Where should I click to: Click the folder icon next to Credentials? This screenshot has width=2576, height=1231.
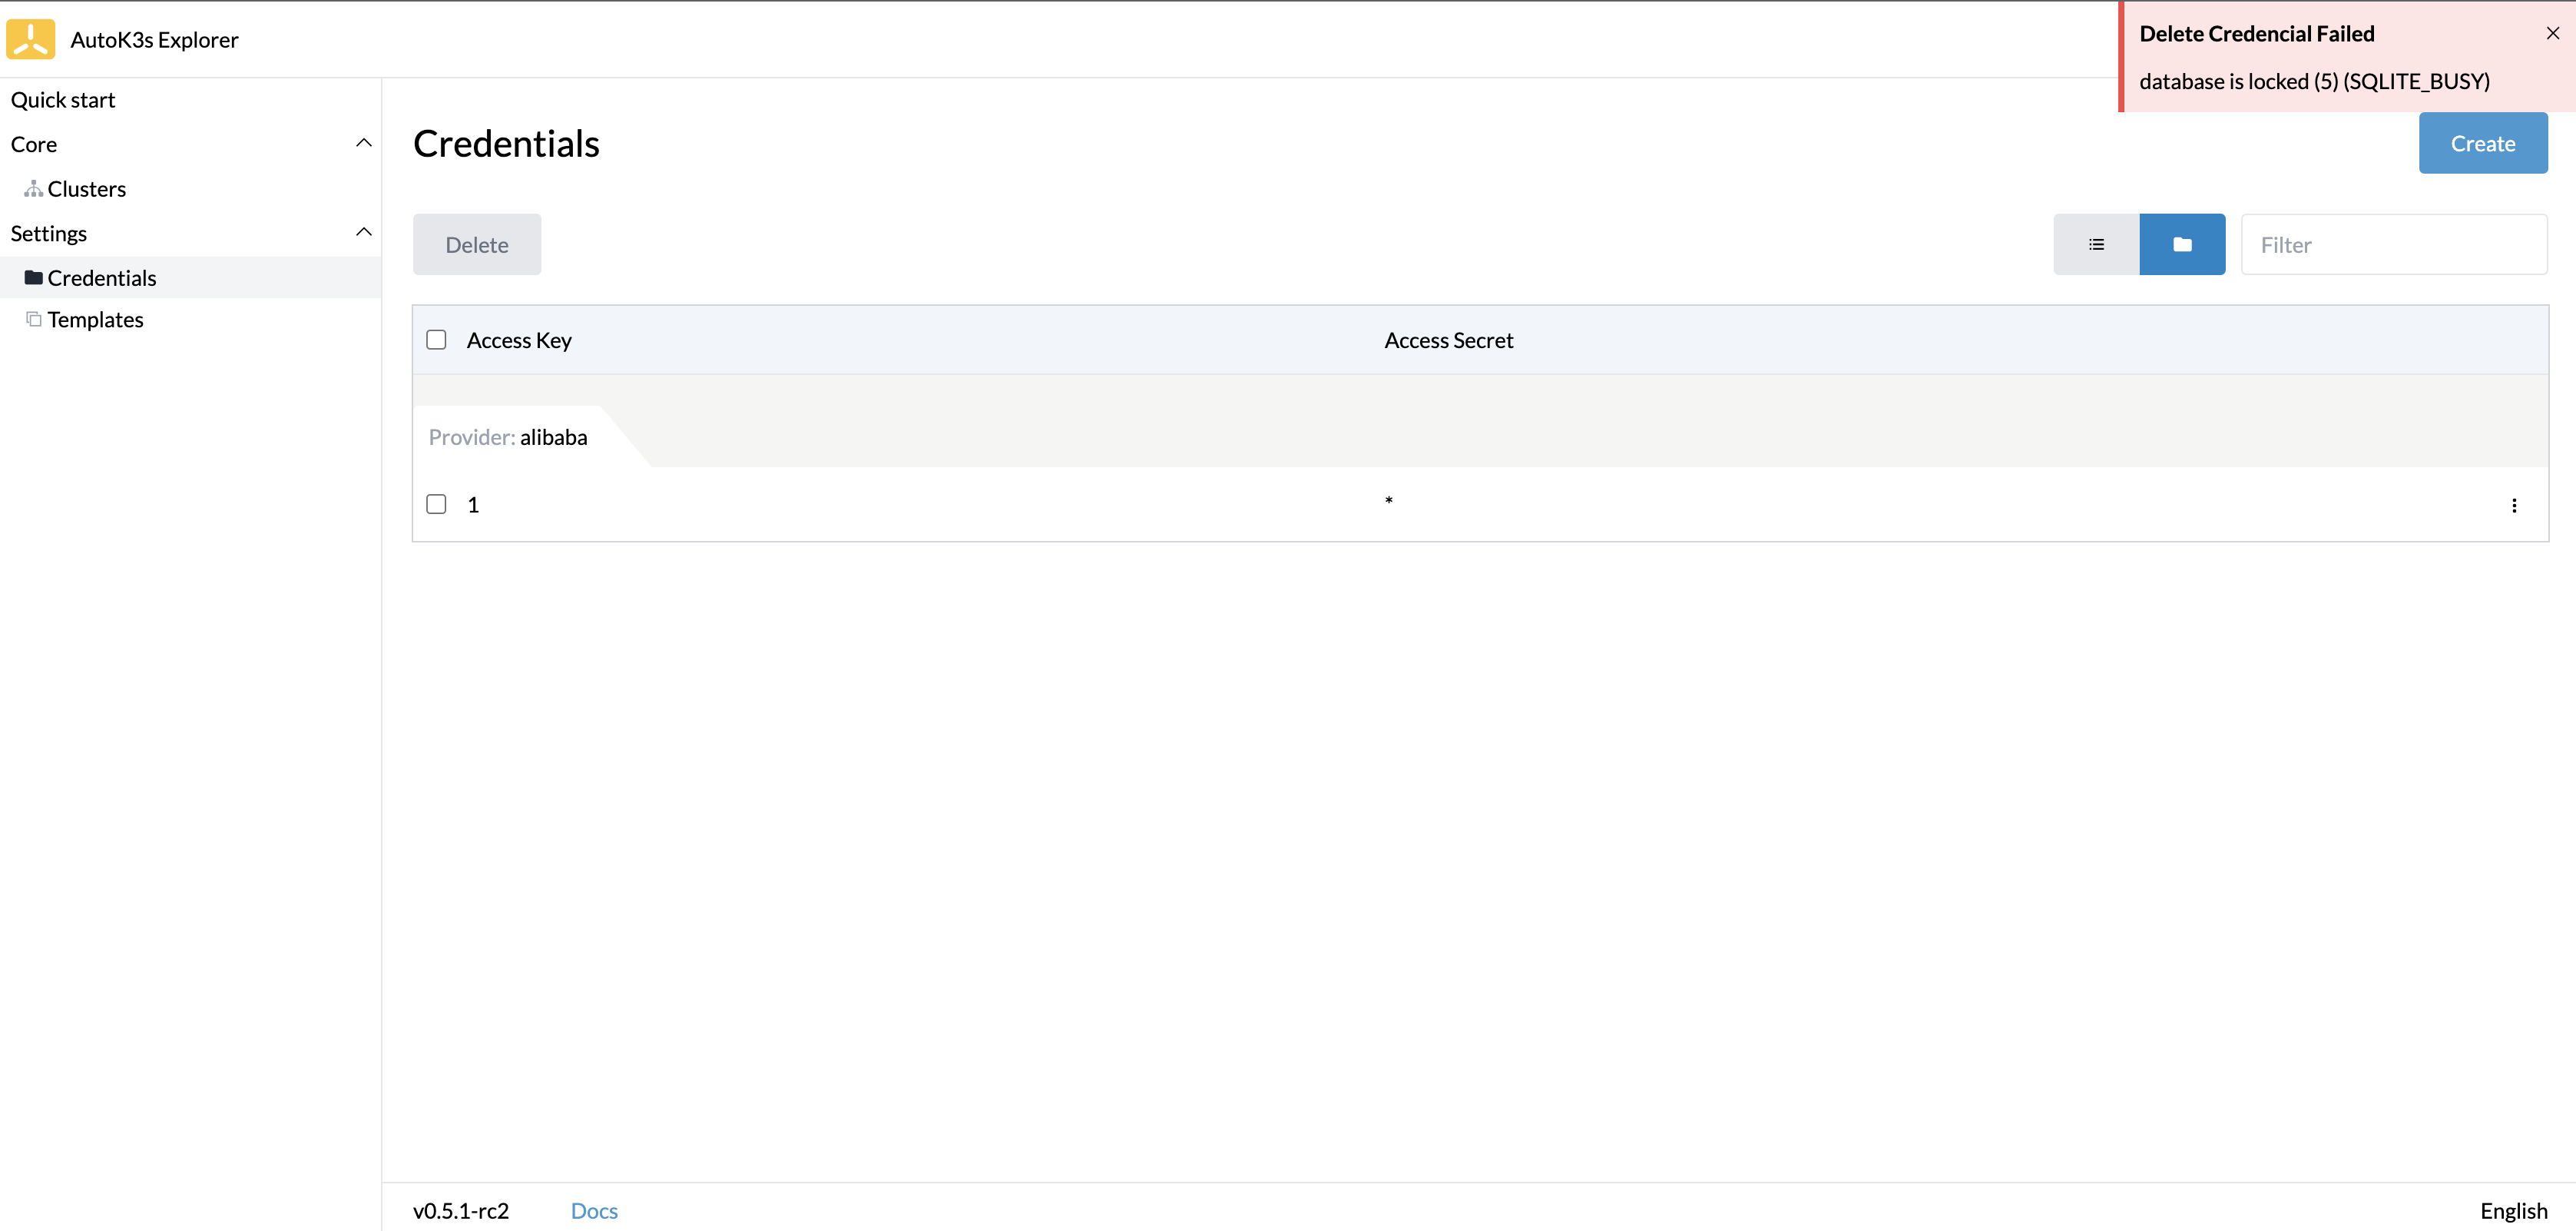coord(33,277)
